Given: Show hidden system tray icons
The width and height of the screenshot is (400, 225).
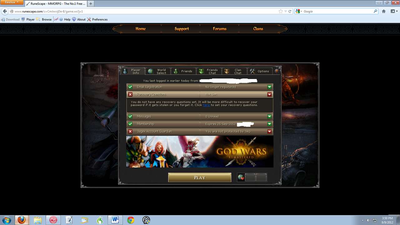Looking at the screenshot, I should [362, 220].
